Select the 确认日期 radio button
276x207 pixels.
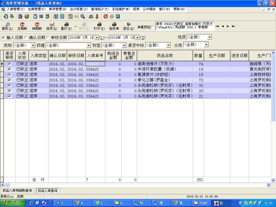[26, 38]
